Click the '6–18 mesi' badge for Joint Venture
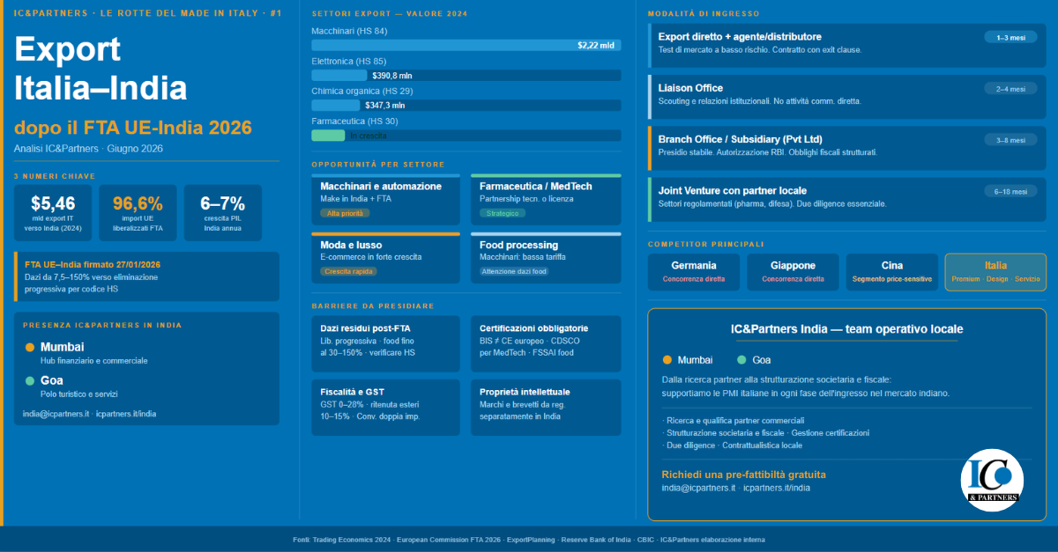This screenshot has height=552, width=1058. click(x=1010, y=192)
